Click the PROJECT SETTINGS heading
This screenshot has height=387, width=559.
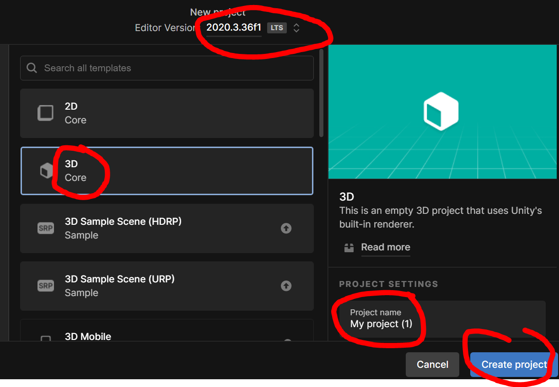(x=388, y=284)
